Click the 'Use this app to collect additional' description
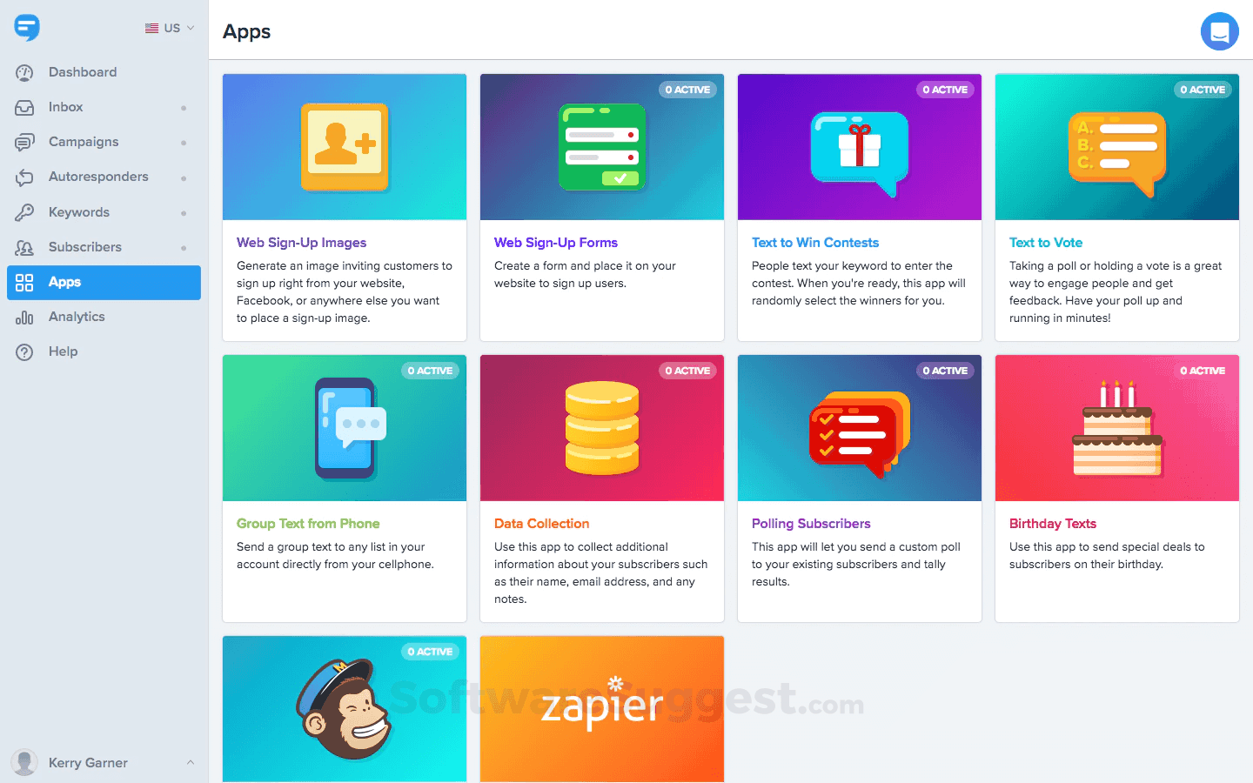This screenshot has height=783, width=1253. (x=601, y=573)
